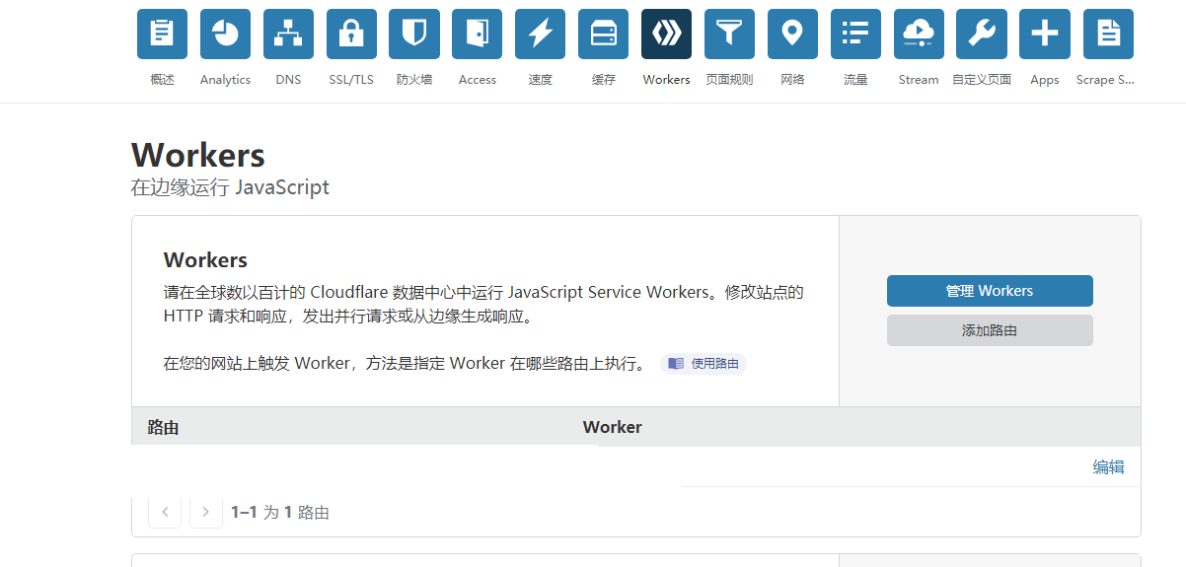Click the 1–1 为 1 路由 pagination text
This screenshot has width=1186, height=567.
[x=280, y=512]
